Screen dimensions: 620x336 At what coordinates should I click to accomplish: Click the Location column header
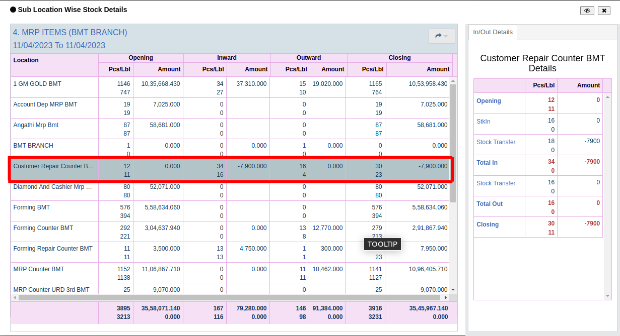coord(54,65)
